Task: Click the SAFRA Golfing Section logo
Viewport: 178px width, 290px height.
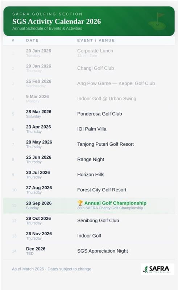Action: coord(157,269)
